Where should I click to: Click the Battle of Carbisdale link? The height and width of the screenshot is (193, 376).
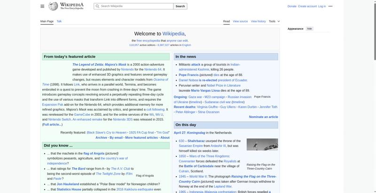[199, 166]
